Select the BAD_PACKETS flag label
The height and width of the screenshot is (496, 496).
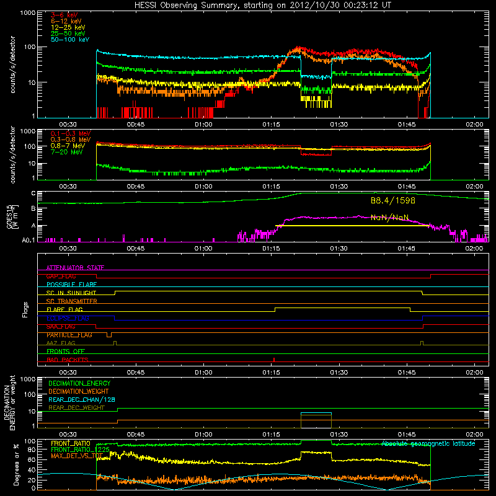point(68,360)
